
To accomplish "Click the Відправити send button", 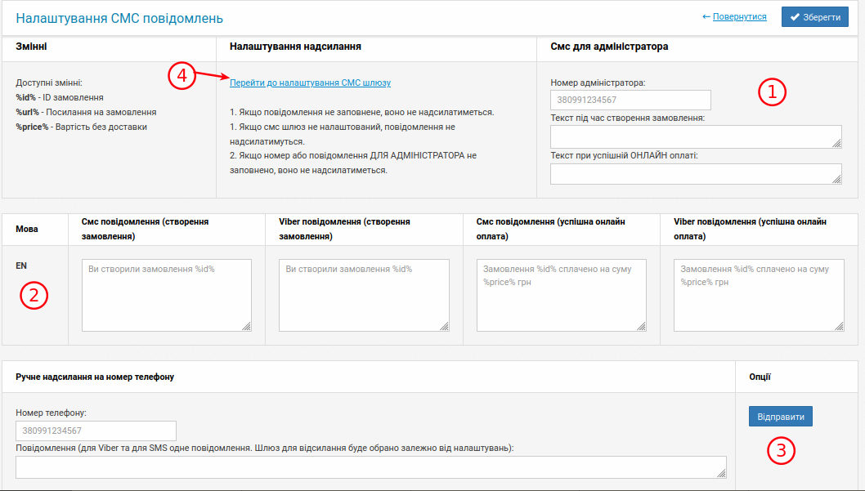I will coord(780,417).
